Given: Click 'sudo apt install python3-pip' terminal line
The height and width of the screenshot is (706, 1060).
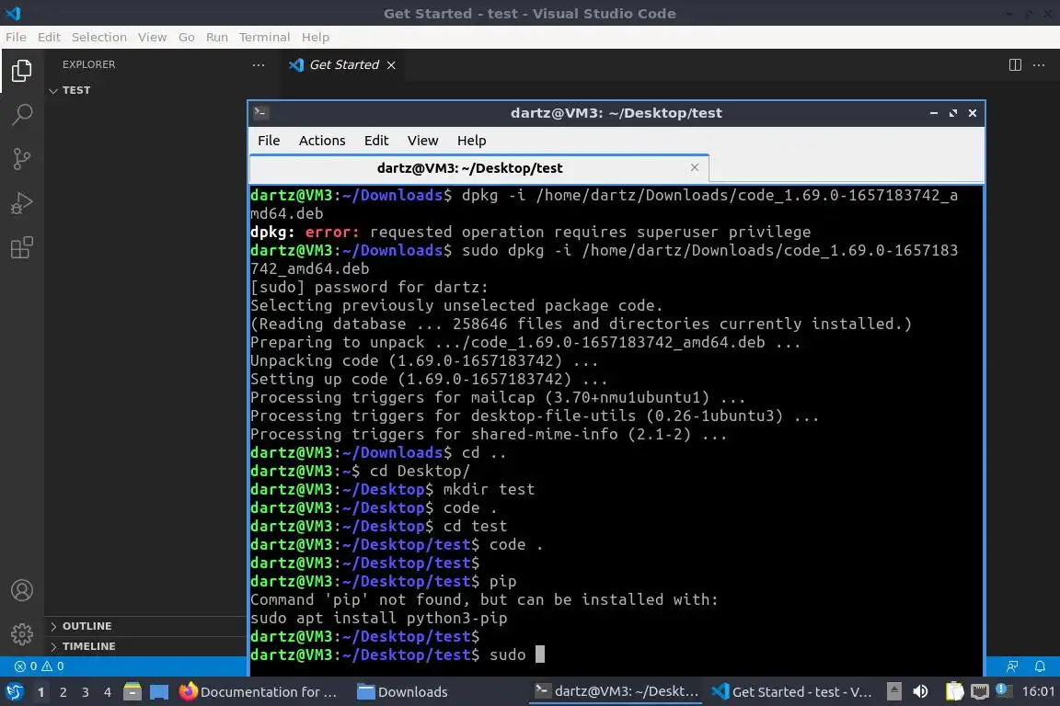Looking at the screenshot, I should click(378, 618).
